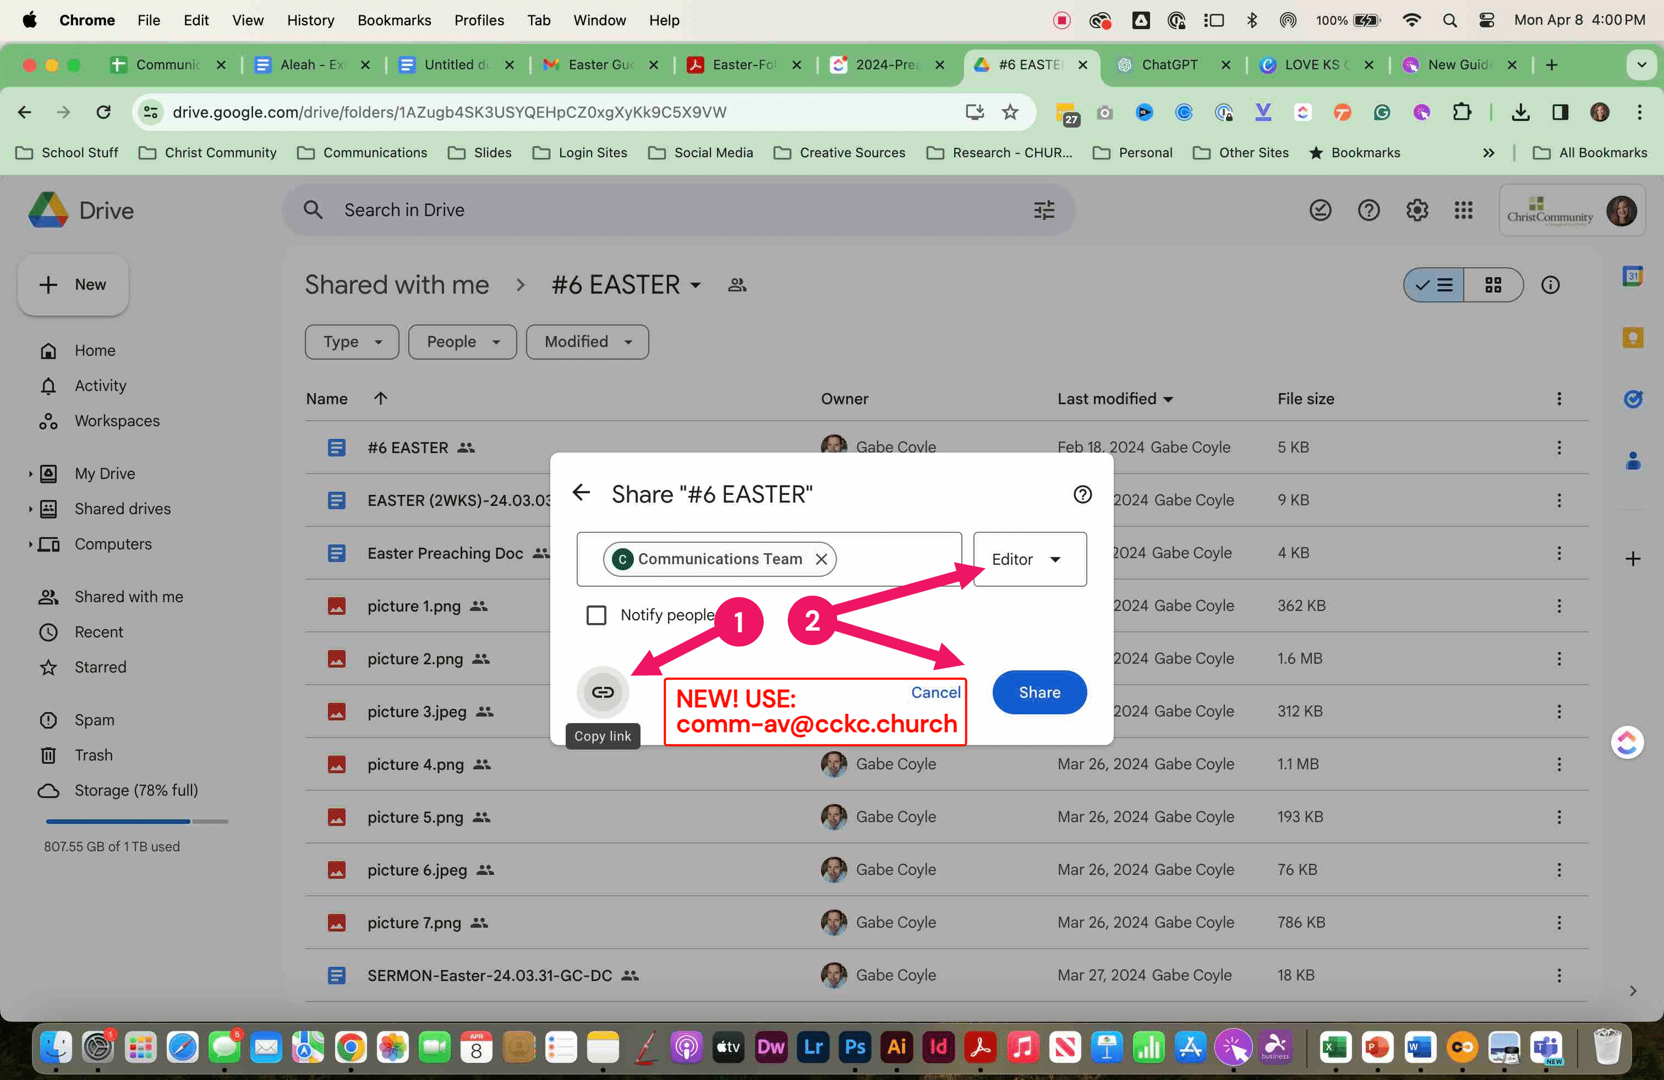
Task: Go to Shared with me breadcrumb
Action: 396,284
